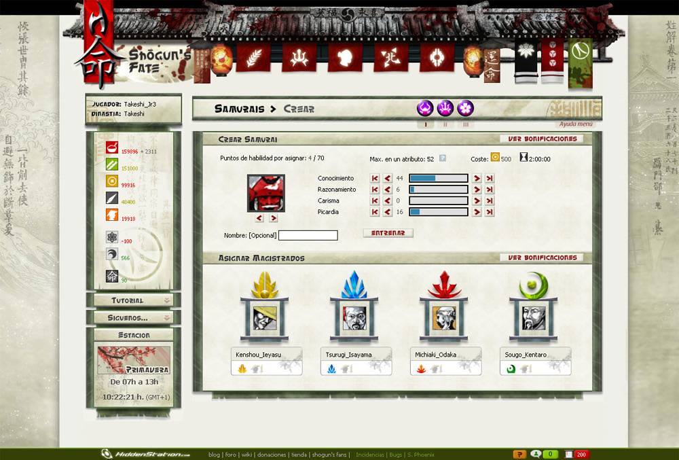Image resolution: width=679 pixels, height=460 pixels.
Task: Click the online users footer icon
Action: [536, 455]
